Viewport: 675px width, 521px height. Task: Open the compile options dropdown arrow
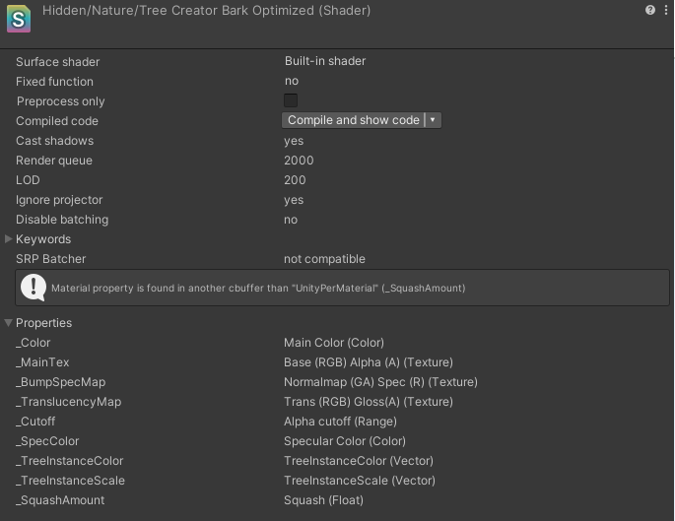point(433,120)
